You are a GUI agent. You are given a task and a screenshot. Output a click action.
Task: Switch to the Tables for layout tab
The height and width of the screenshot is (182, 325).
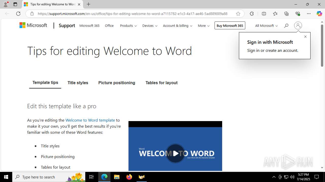tap(161, 83)
